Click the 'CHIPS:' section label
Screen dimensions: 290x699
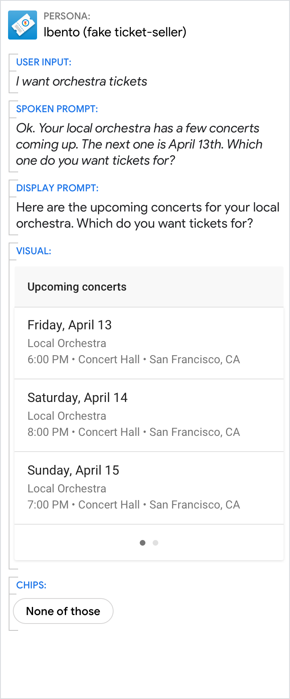tap(31, 585)
